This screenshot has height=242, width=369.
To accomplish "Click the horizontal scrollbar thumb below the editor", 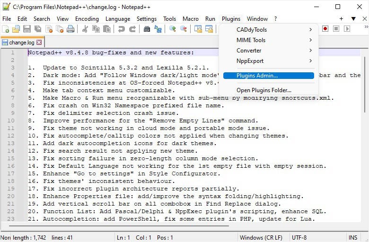I will click(x=119, y=226).
